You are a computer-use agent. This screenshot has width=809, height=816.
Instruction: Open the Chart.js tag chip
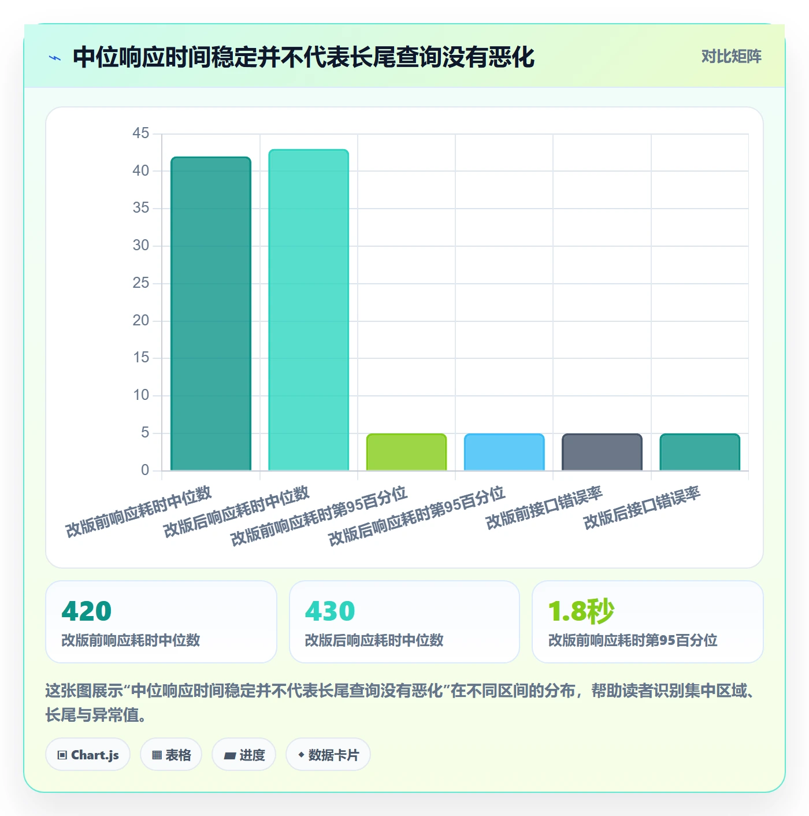pos(88,755)
